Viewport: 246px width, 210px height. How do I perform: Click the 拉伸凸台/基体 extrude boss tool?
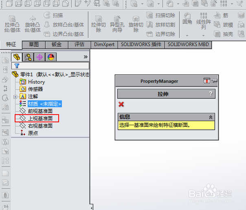pyautogui.click(x=12, y=24)
